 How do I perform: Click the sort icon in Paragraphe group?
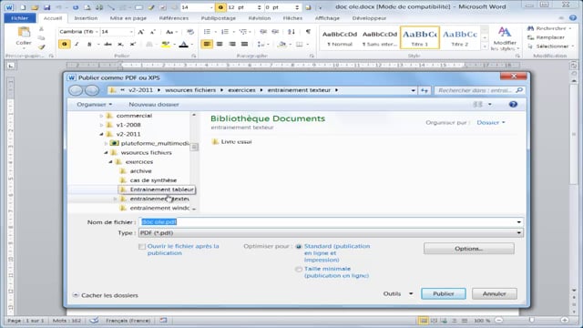click(x=291, y=32)
